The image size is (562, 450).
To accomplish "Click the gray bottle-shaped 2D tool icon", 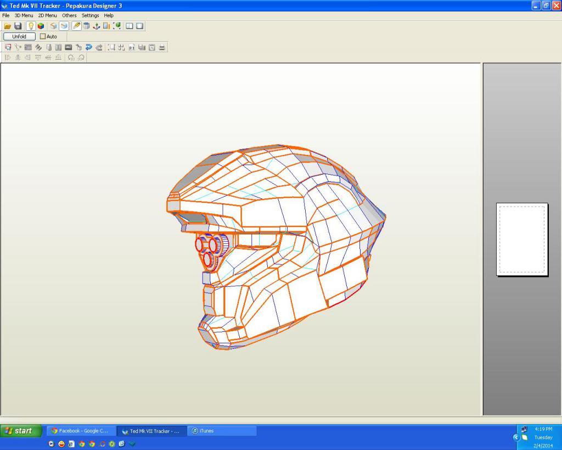I will tap(48, 47).
